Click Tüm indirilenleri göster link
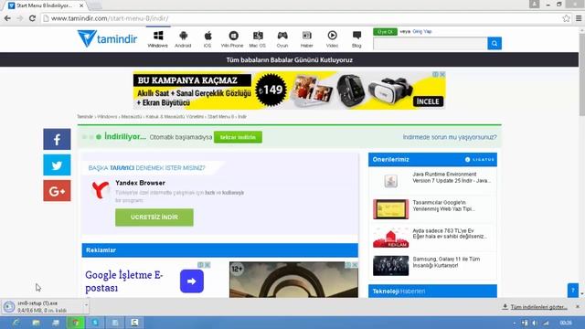This screenshot has width=585, height=329. [x=538, y=307]
